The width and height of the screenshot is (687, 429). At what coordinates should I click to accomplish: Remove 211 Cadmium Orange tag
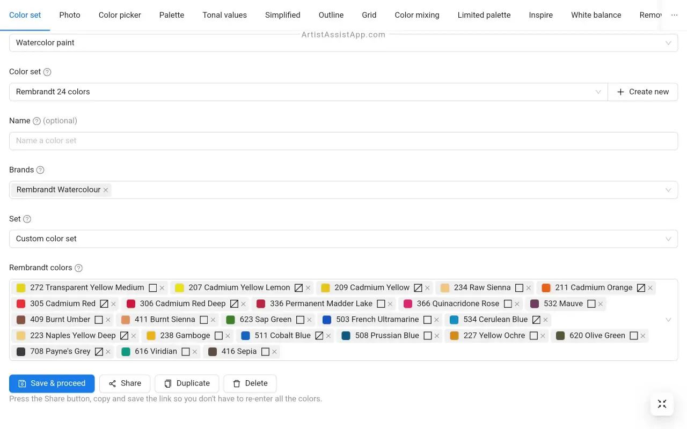click(650, 288)
